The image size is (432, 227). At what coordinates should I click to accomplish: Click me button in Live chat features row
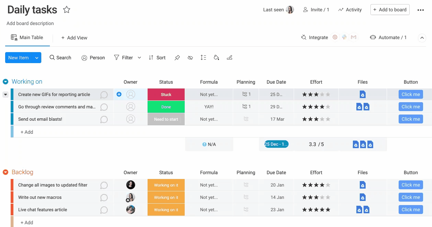pyautogui.click(x=411, y=210)
